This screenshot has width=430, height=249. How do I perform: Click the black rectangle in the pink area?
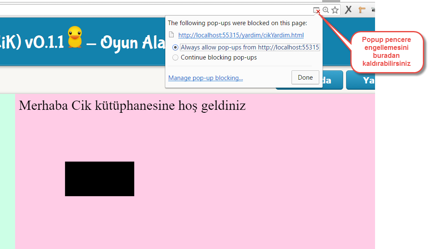point(99,179)
